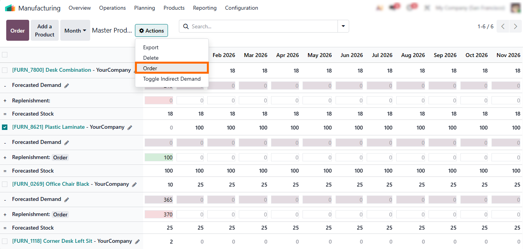The height and width of the screenshot is (249, 523).
Task: Go to the previous records page
Action: tap(503, 26)
